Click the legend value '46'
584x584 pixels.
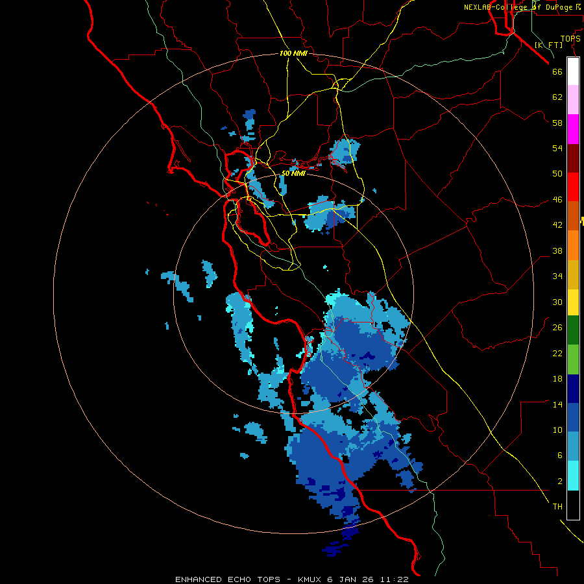pos(557,200)
